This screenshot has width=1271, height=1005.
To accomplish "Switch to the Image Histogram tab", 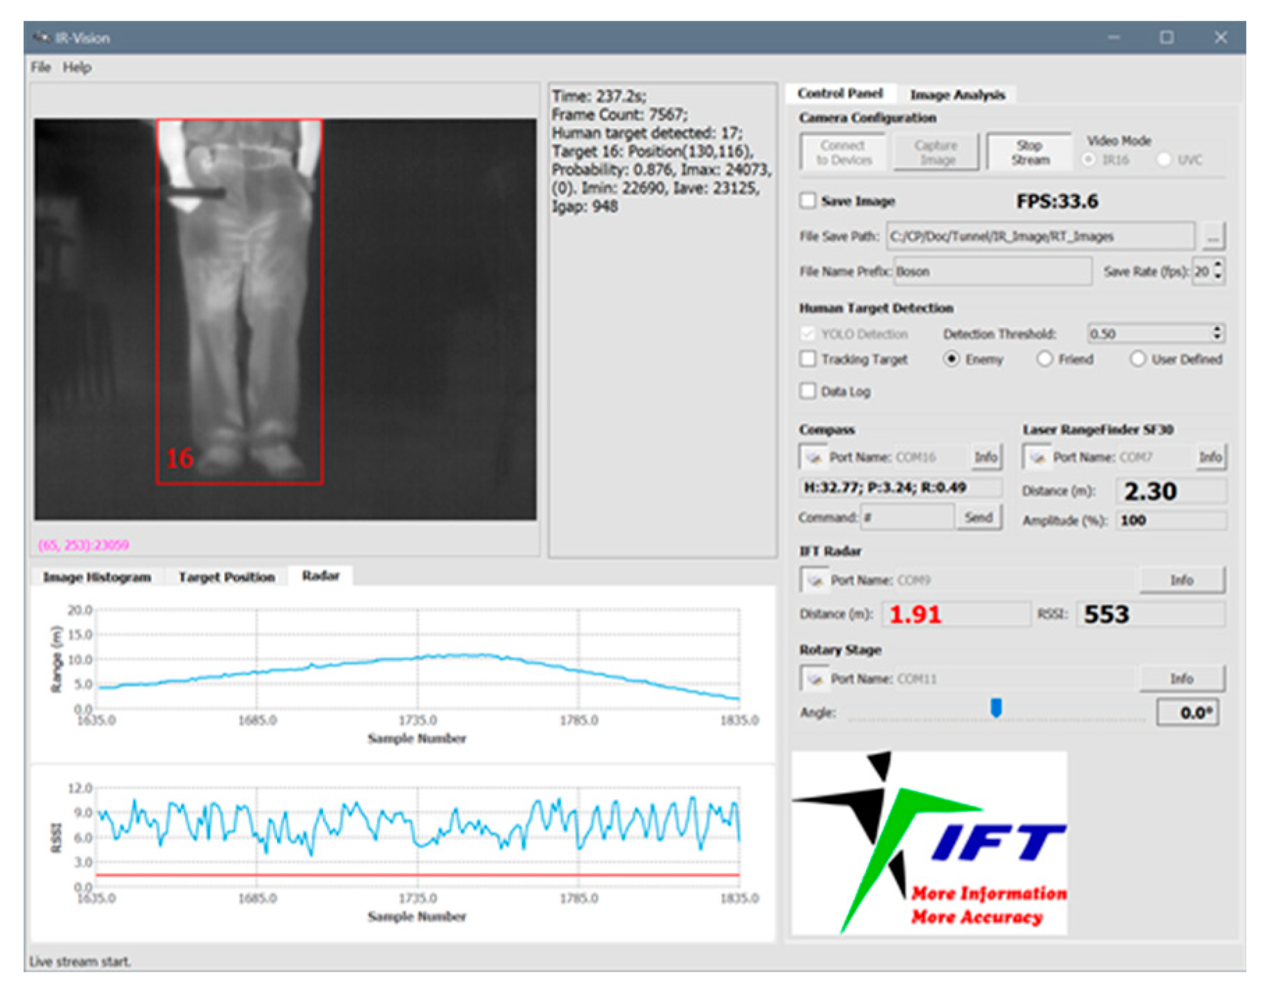I will pyautogui.click(x=97, y=577).
